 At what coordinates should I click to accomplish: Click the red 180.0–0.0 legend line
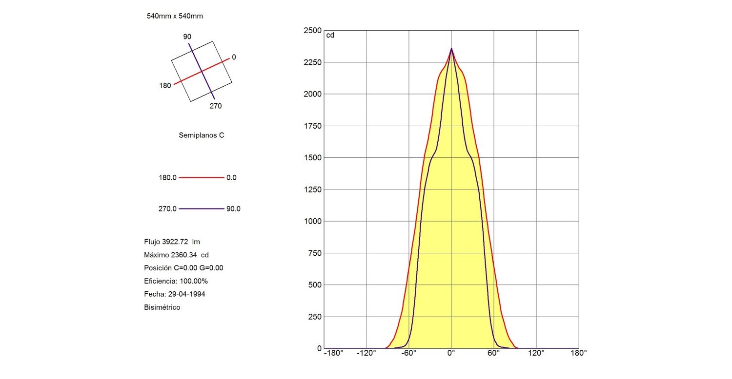click(x=201, y=178)
